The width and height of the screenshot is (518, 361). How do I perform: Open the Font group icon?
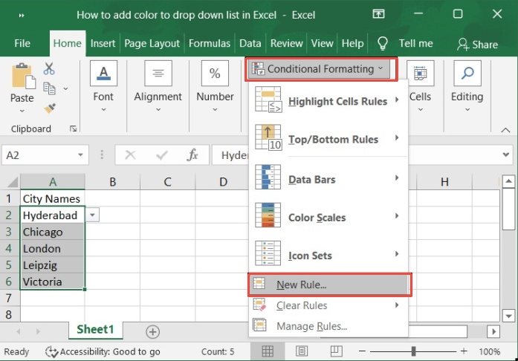[104, 73]
